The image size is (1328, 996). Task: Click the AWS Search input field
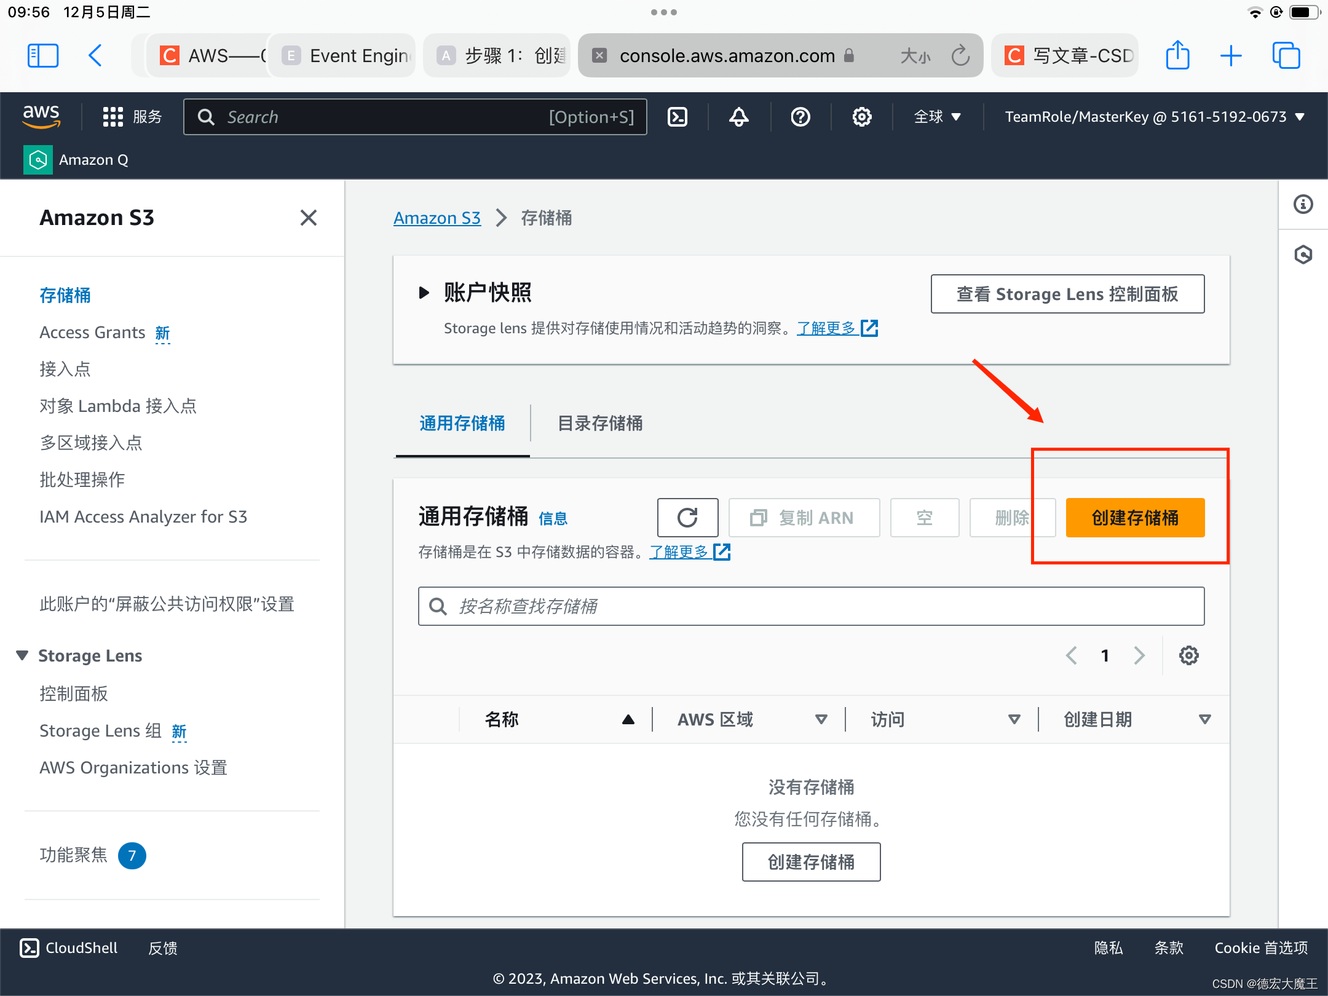click(415, 117)
